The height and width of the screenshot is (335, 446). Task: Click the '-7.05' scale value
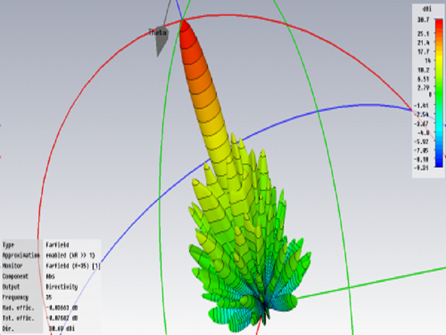421,150
